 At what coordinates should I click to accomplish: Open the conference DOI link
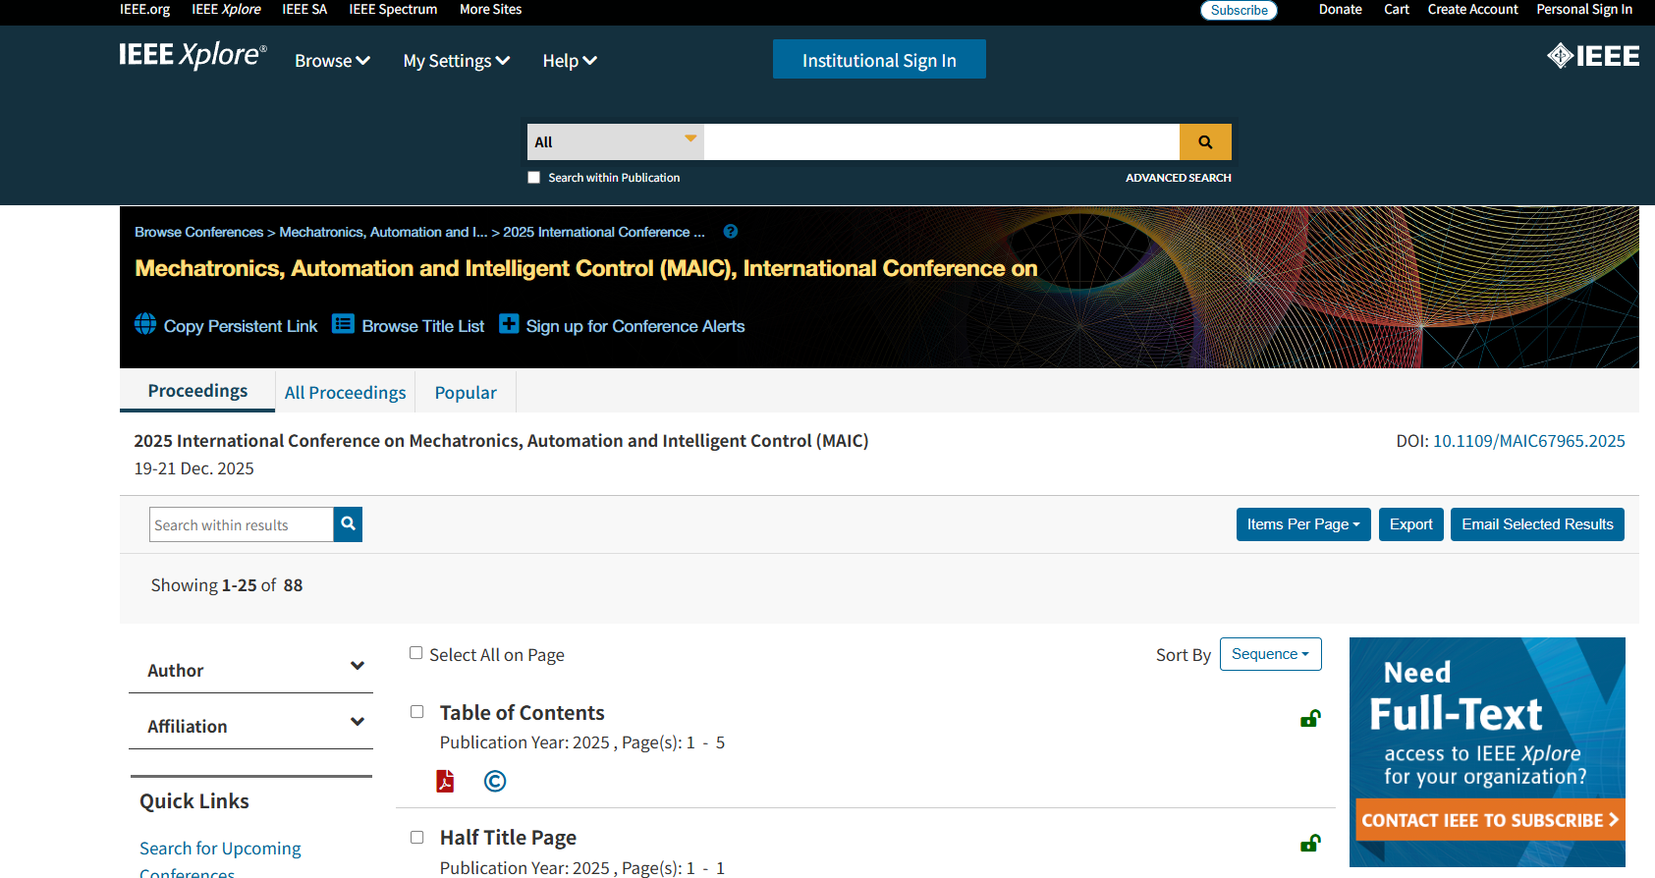tap(1529, 441)
